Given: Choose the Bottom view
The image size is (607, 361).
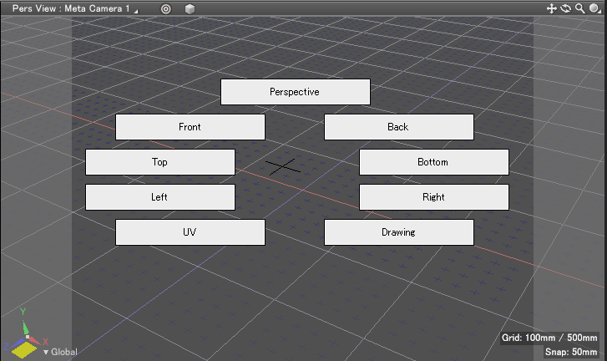Looking at the screenshot, I should point(434,162).
